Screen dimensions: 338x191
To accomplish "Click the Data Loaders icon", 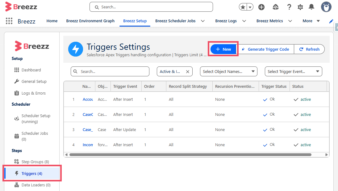I will tap(17, 185).
